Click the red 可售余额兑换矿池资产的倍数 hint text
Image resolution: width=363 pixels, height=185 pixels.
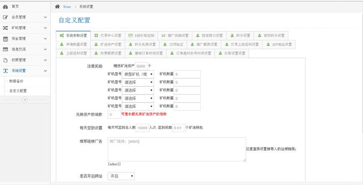coord(144,114)
